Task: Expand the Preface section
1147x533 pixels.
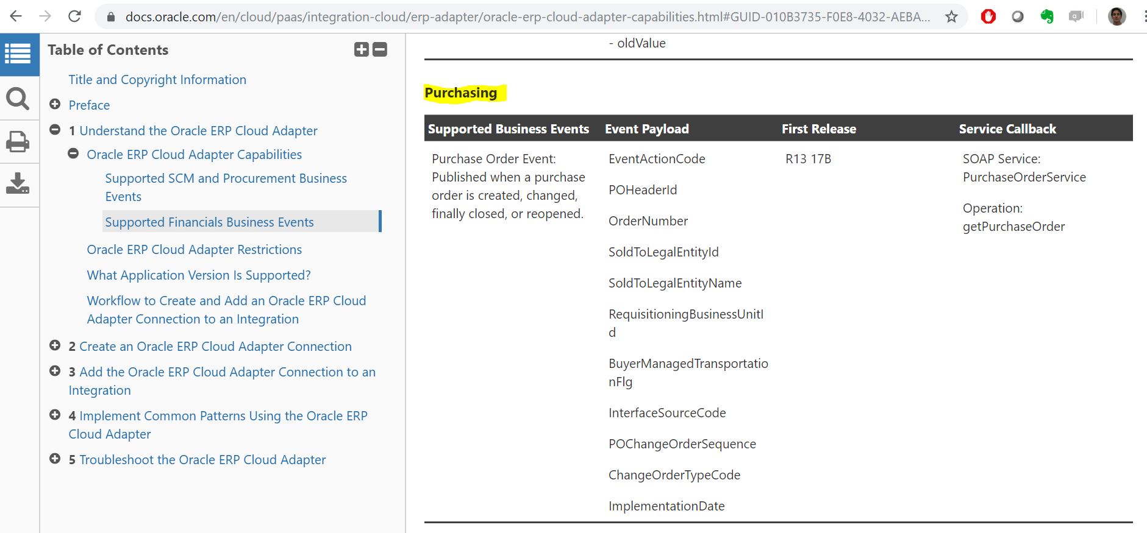Action: 55,104
